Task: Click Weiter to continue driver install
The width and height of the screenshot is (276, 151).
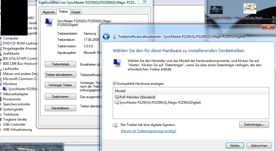Action: (x=235, y=146)
